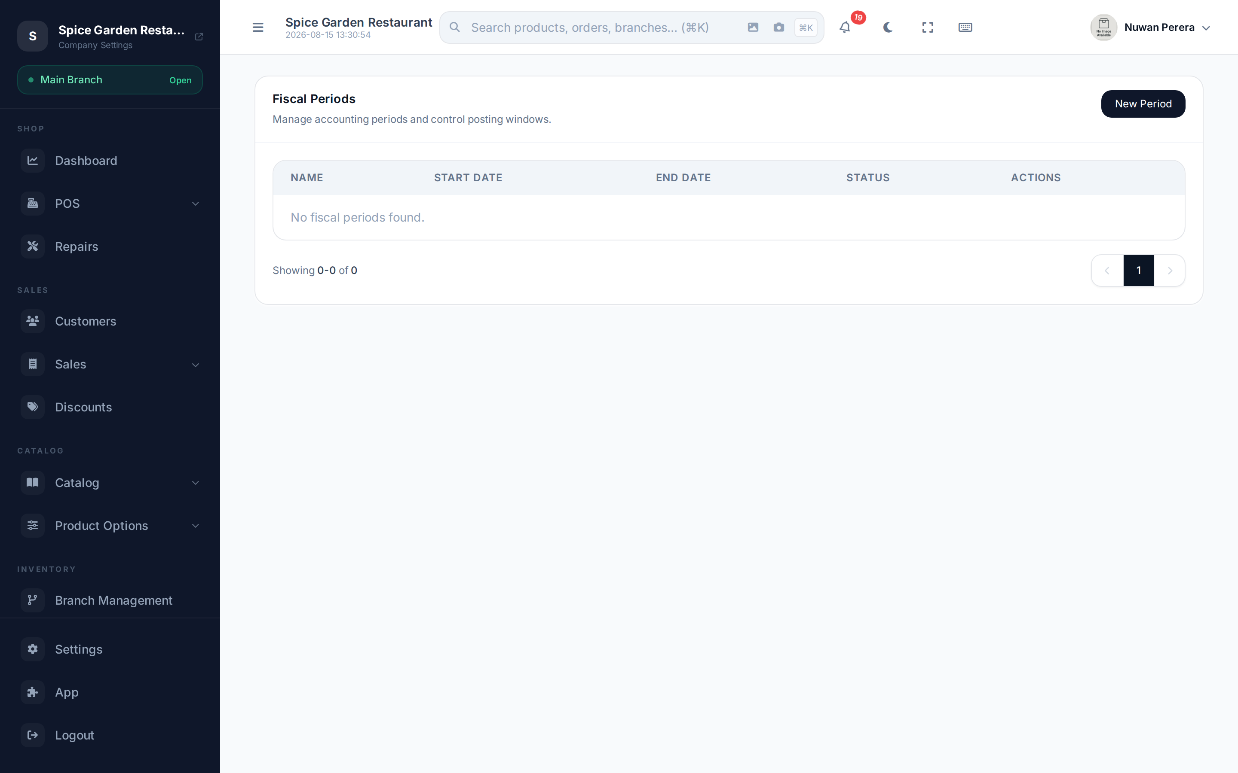Image resolution: width=1238 pixels, height=773 pixels.
Task: Click Company Settings link under company name
Action: click(95, 45)
